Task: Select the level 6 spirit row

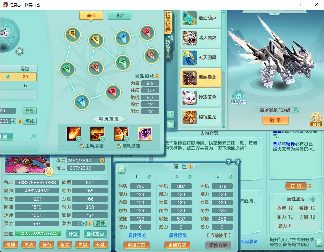Action: [18, 85]
